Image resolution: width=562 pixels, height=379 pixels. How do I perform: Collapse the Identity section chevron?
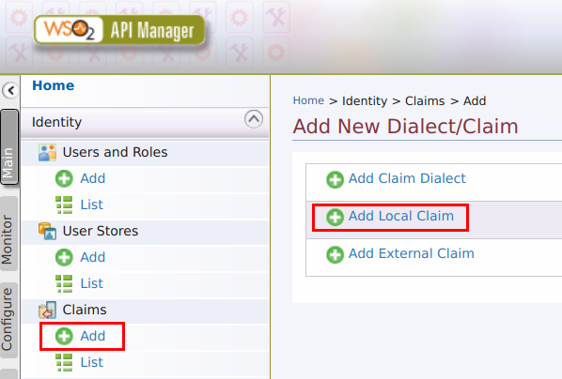[x=254, y=119]
